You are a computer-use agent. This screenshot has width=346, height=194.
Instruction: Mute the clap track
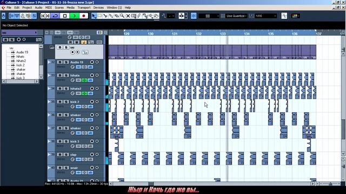point(60,155)
